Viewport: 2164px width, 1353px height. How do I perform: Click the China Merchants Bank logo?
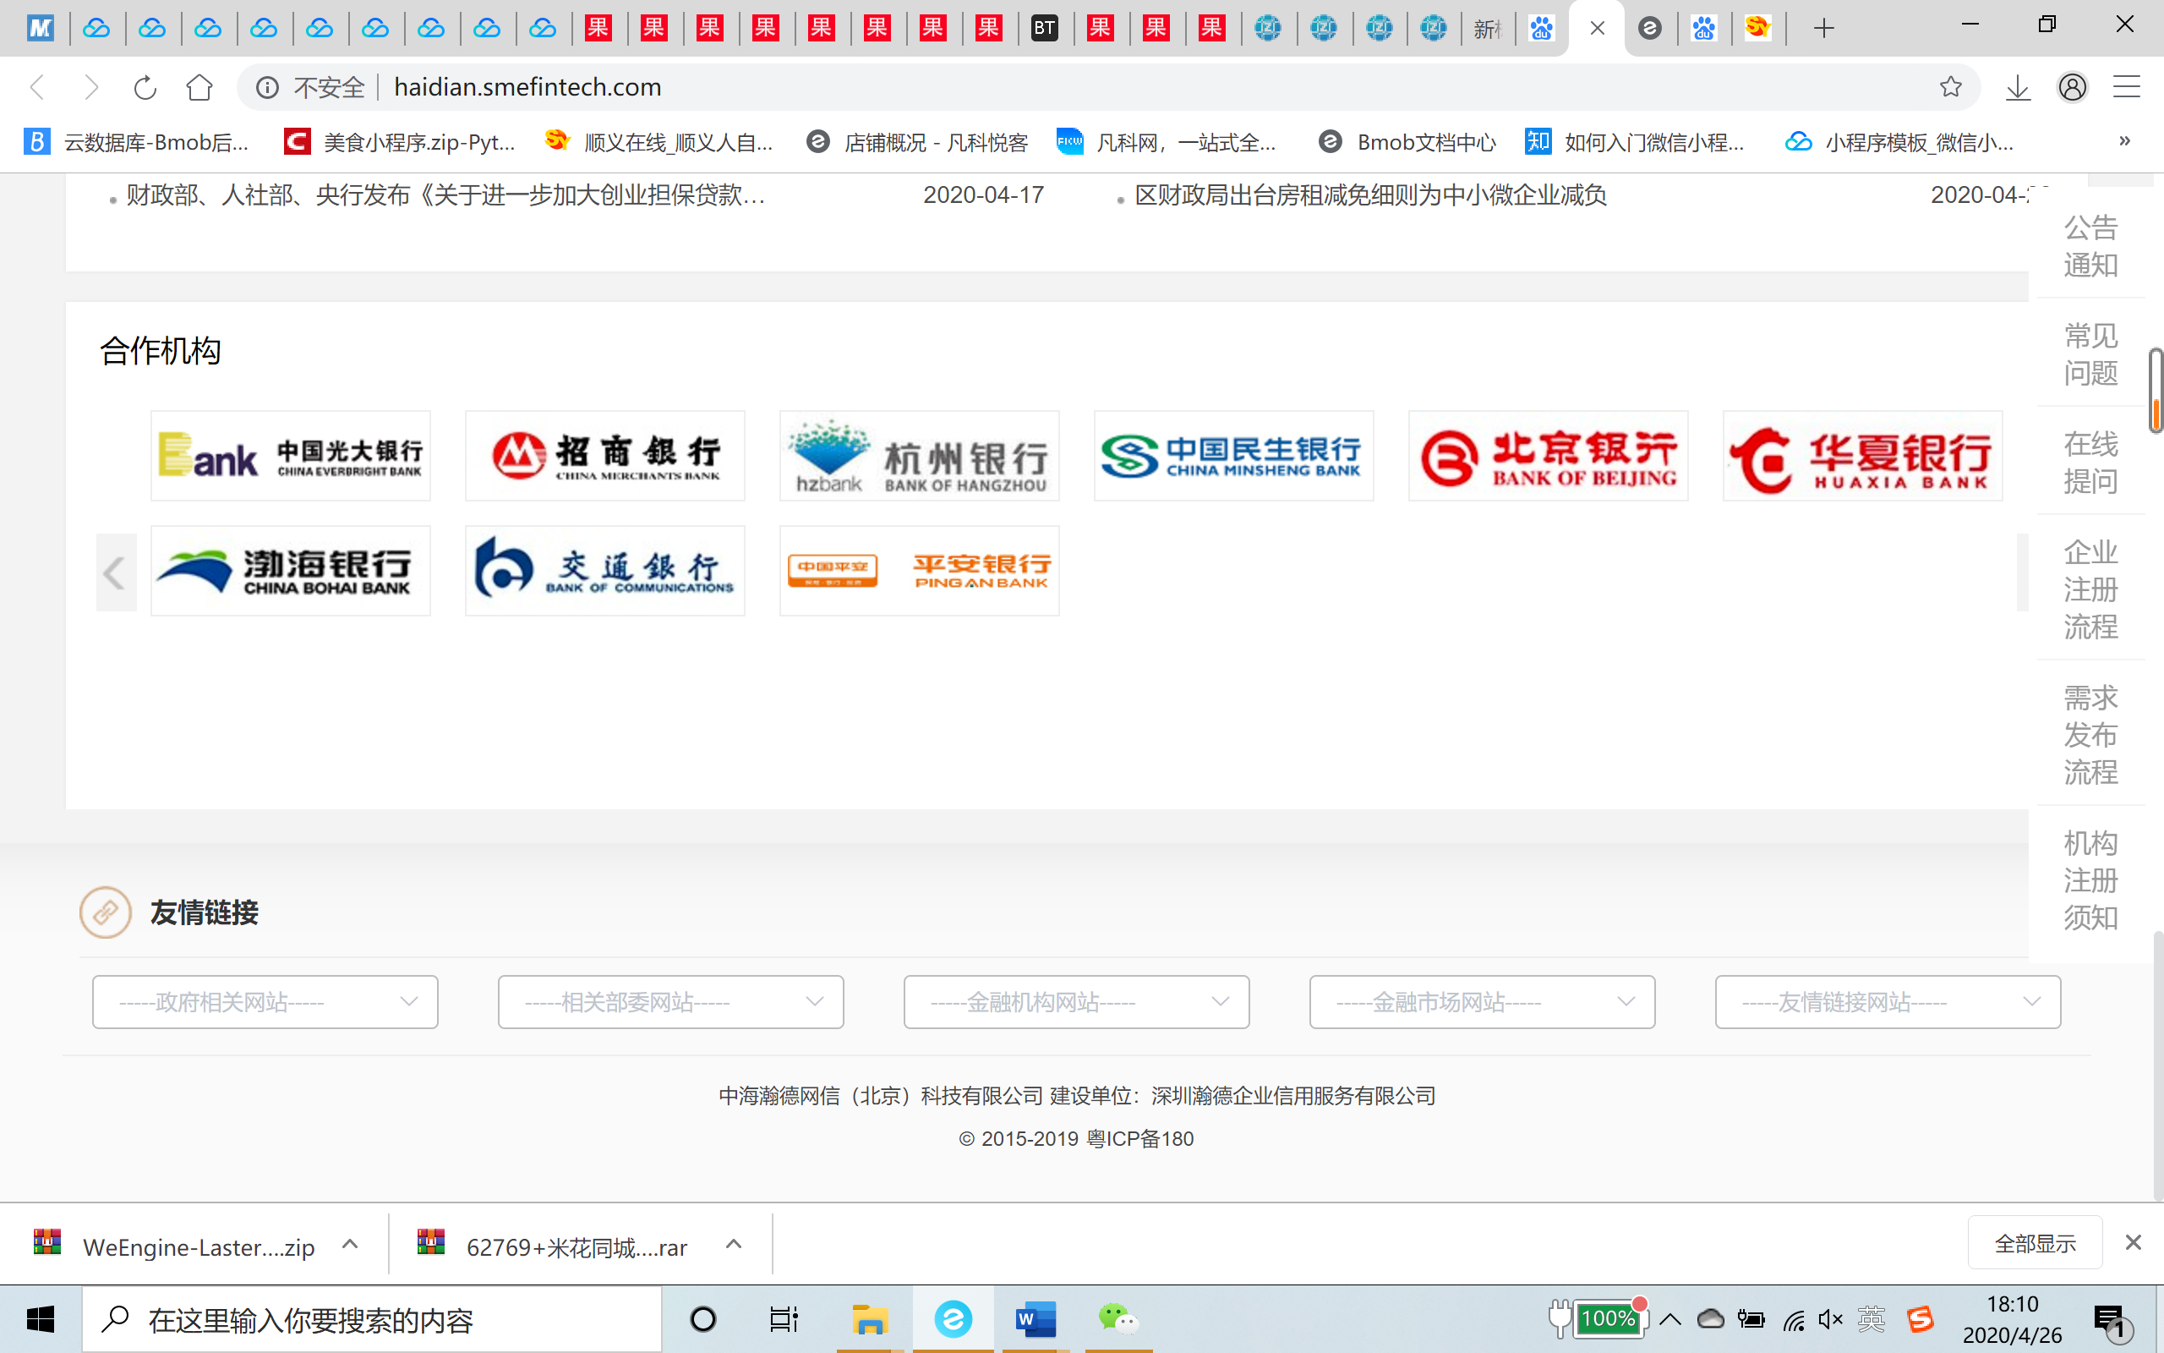[x=605, y=456]
